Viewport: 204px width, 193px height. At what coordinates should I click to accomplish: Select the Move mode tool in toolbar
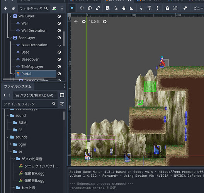point(82,8)
